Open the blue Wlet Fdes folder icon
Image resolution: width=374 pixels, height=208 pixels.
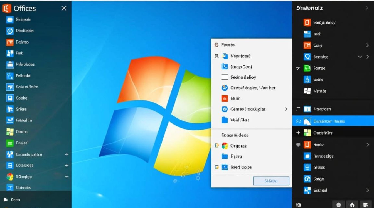pyautogui.click(x=225, y=120)
